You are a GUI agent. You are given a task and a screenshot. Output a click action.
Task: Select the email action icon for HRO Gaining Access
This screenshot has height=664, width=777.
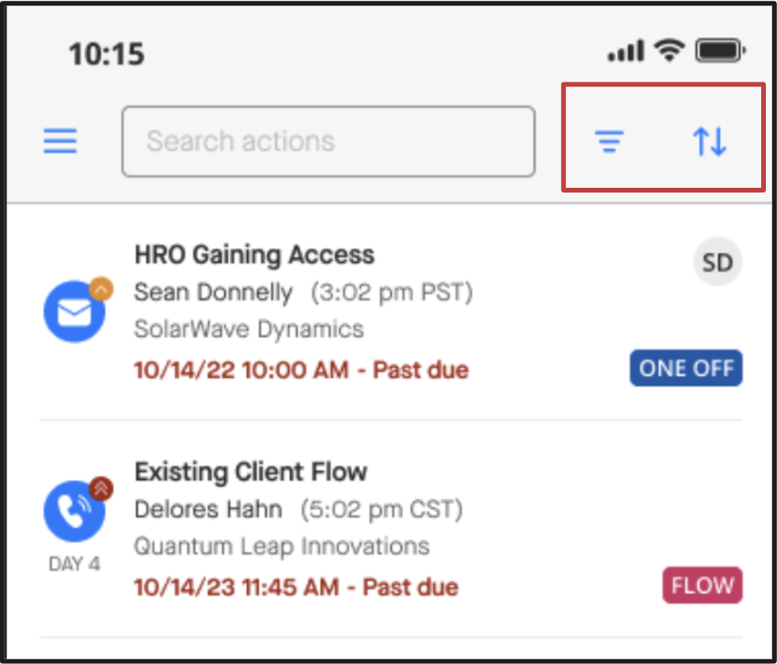[x=75, y=311]
